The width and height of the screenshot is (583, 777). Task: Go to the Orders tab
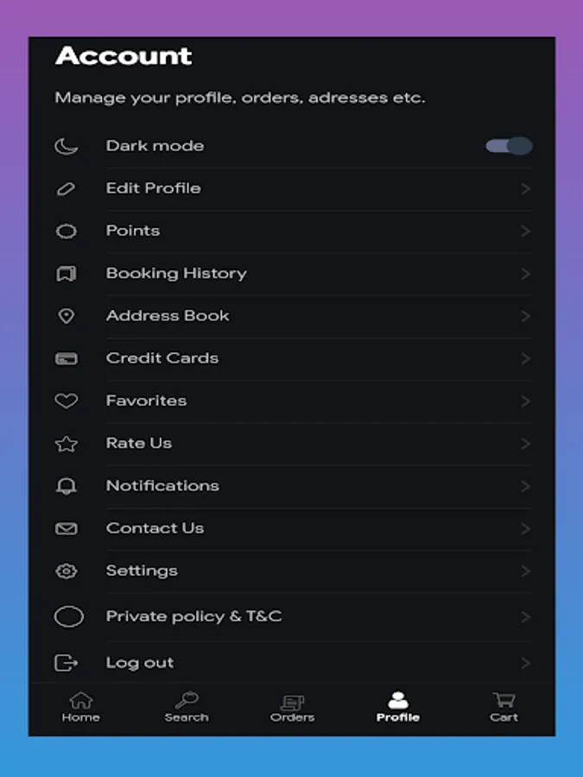coord(292,707)
